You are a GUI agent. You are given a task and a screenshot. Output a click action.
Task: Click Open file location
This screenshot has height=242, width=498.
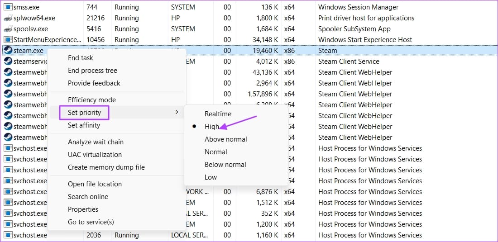(116, 184)
